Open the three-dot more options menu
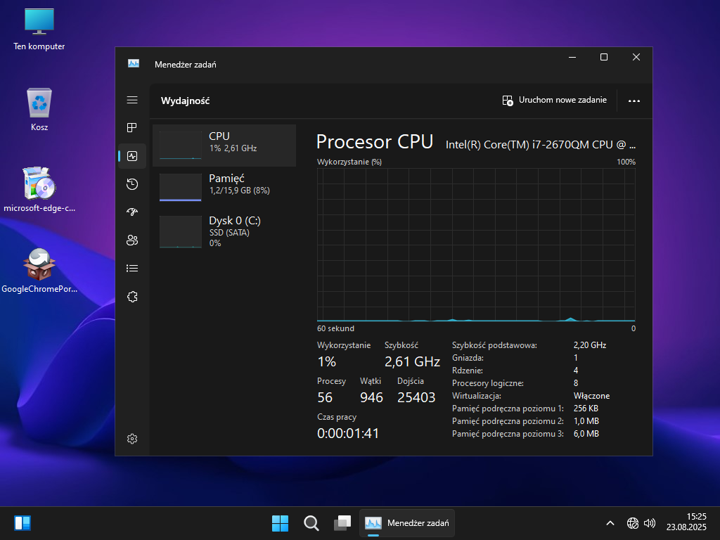 coord(634,101)
